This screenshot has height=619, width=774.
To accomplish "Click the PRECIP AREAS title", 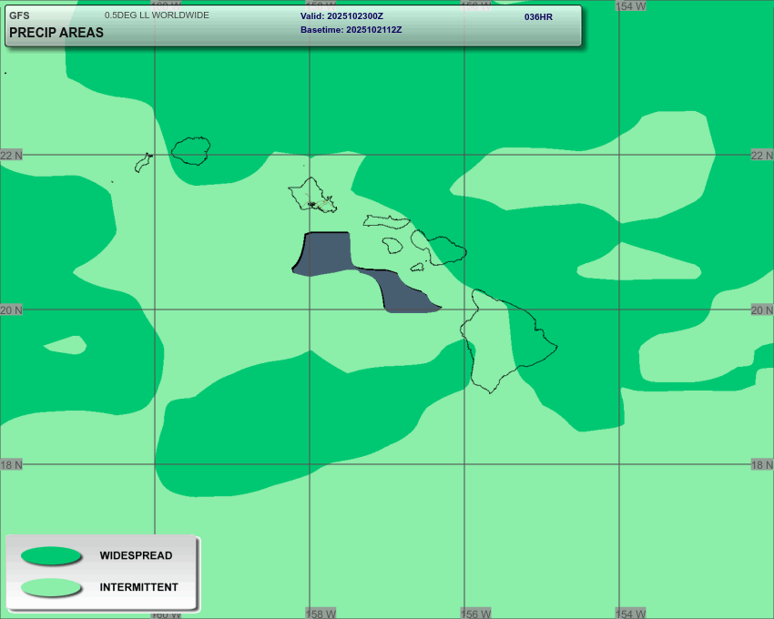I will [56, 33].
